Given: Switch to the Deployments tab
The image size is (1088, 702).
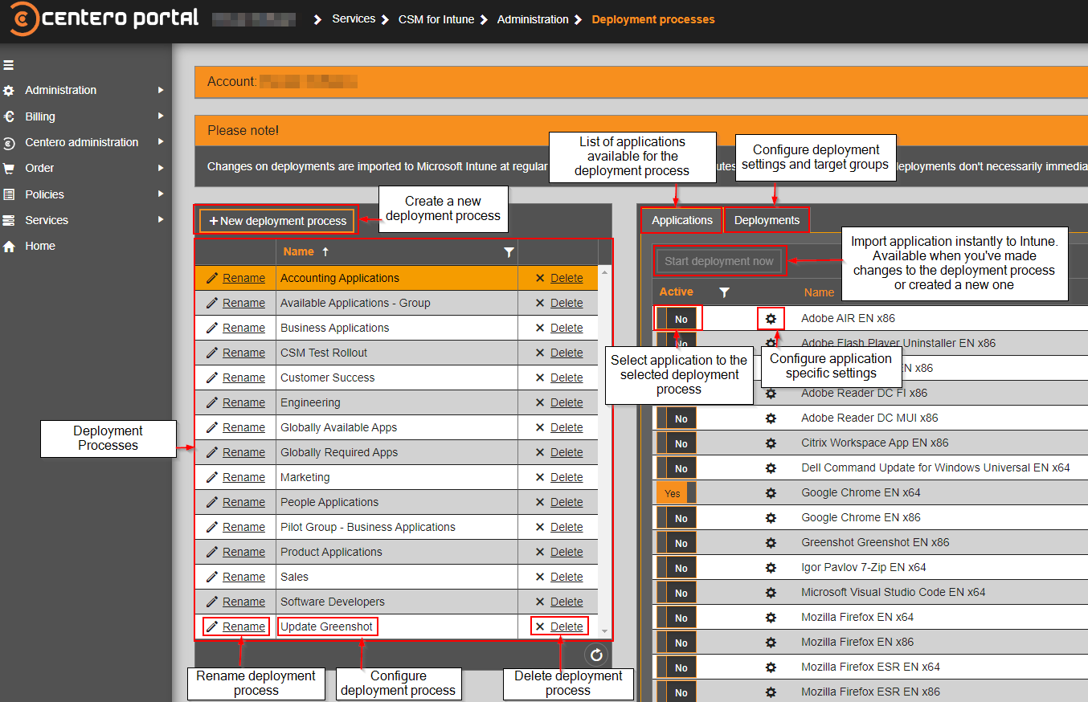Looking at the screenshot, I should (x=767, y=220).
